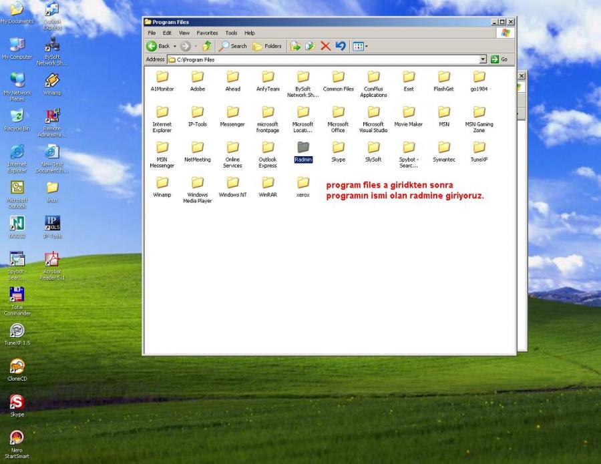
Task: Select the Common Files folder
Action: [338, 81]
